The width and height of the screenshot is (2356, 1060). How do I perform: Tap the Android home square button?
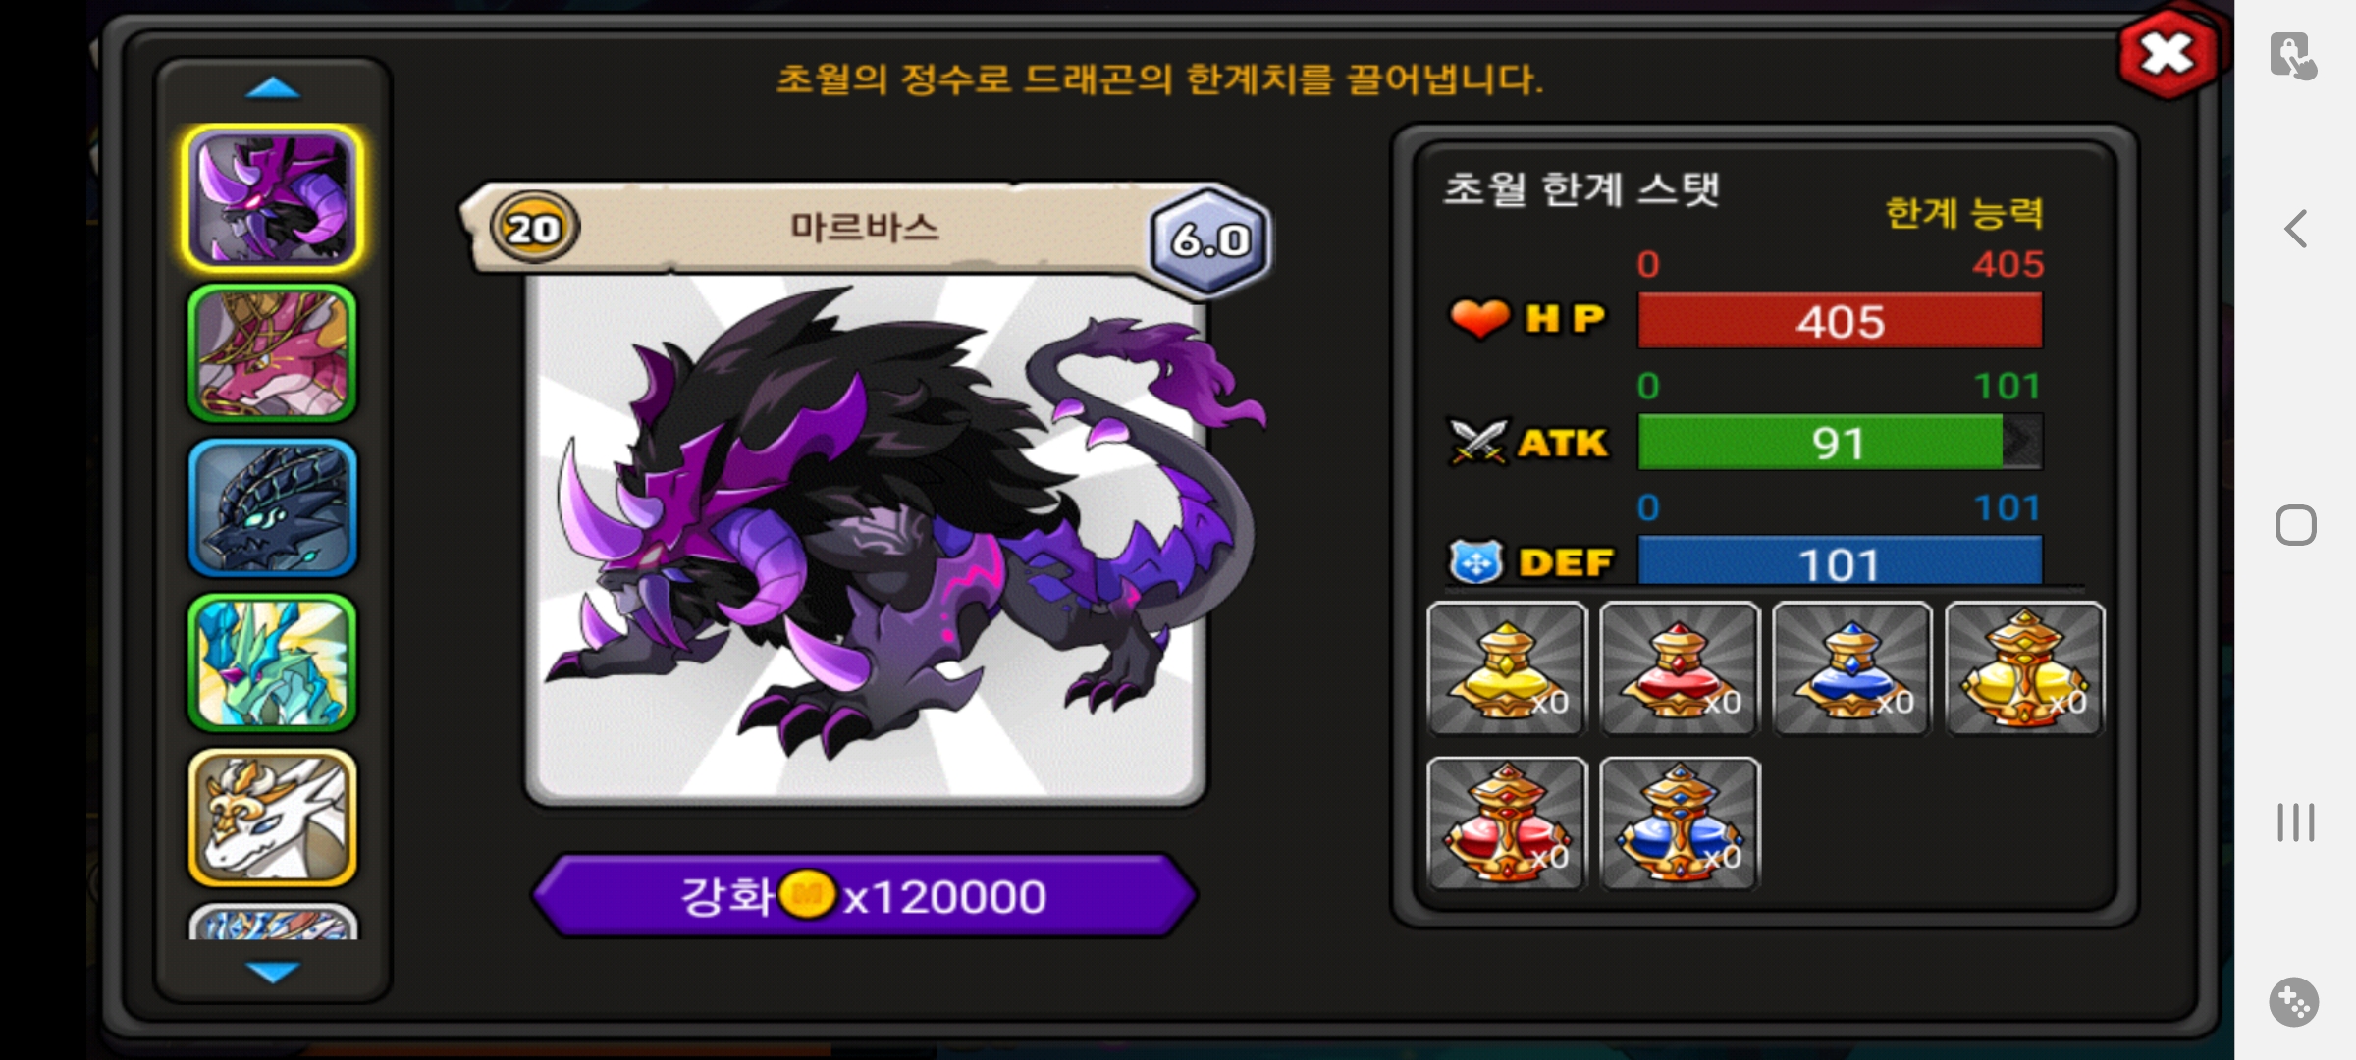tap(2295, 525)
